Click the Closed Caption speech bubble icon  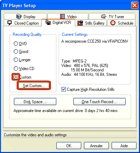pos(10,23)
